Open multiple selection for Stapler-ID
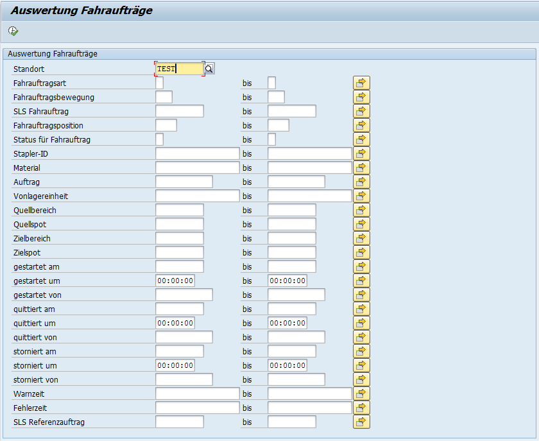 (361, 153)
